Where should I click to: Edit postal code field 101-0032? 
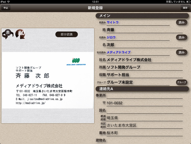145,103
